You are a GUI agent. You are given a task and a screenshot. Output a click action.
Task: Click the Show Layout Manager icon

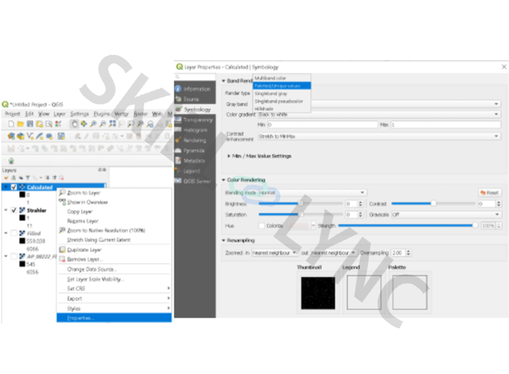(x=49, y=124)
